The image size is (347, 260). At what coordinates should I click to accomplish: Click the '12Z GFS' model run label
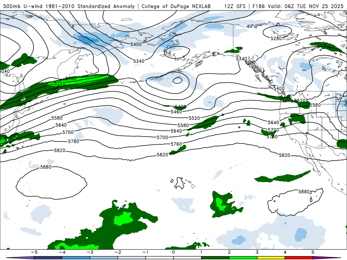(235, 6)
